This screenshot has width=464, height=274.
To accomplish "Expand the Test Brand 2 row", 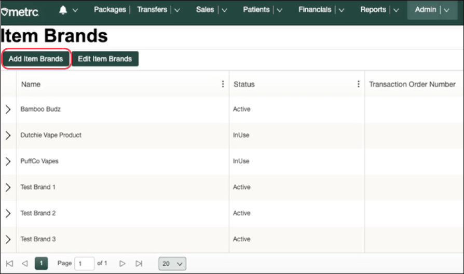I will point(8,213).
